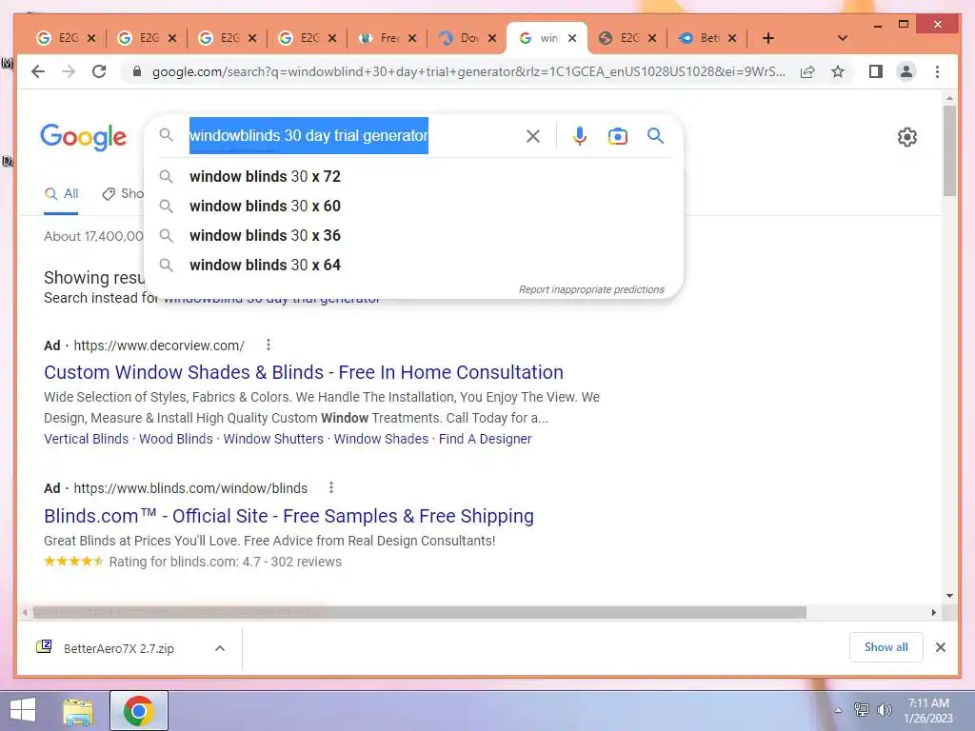Open volume control tray icon

click(x=884, y=710)
